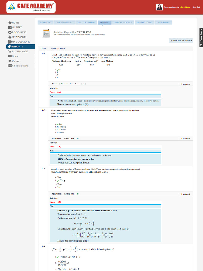
Task: Switch to Compare Your Self tab
Action: (123, 23)
